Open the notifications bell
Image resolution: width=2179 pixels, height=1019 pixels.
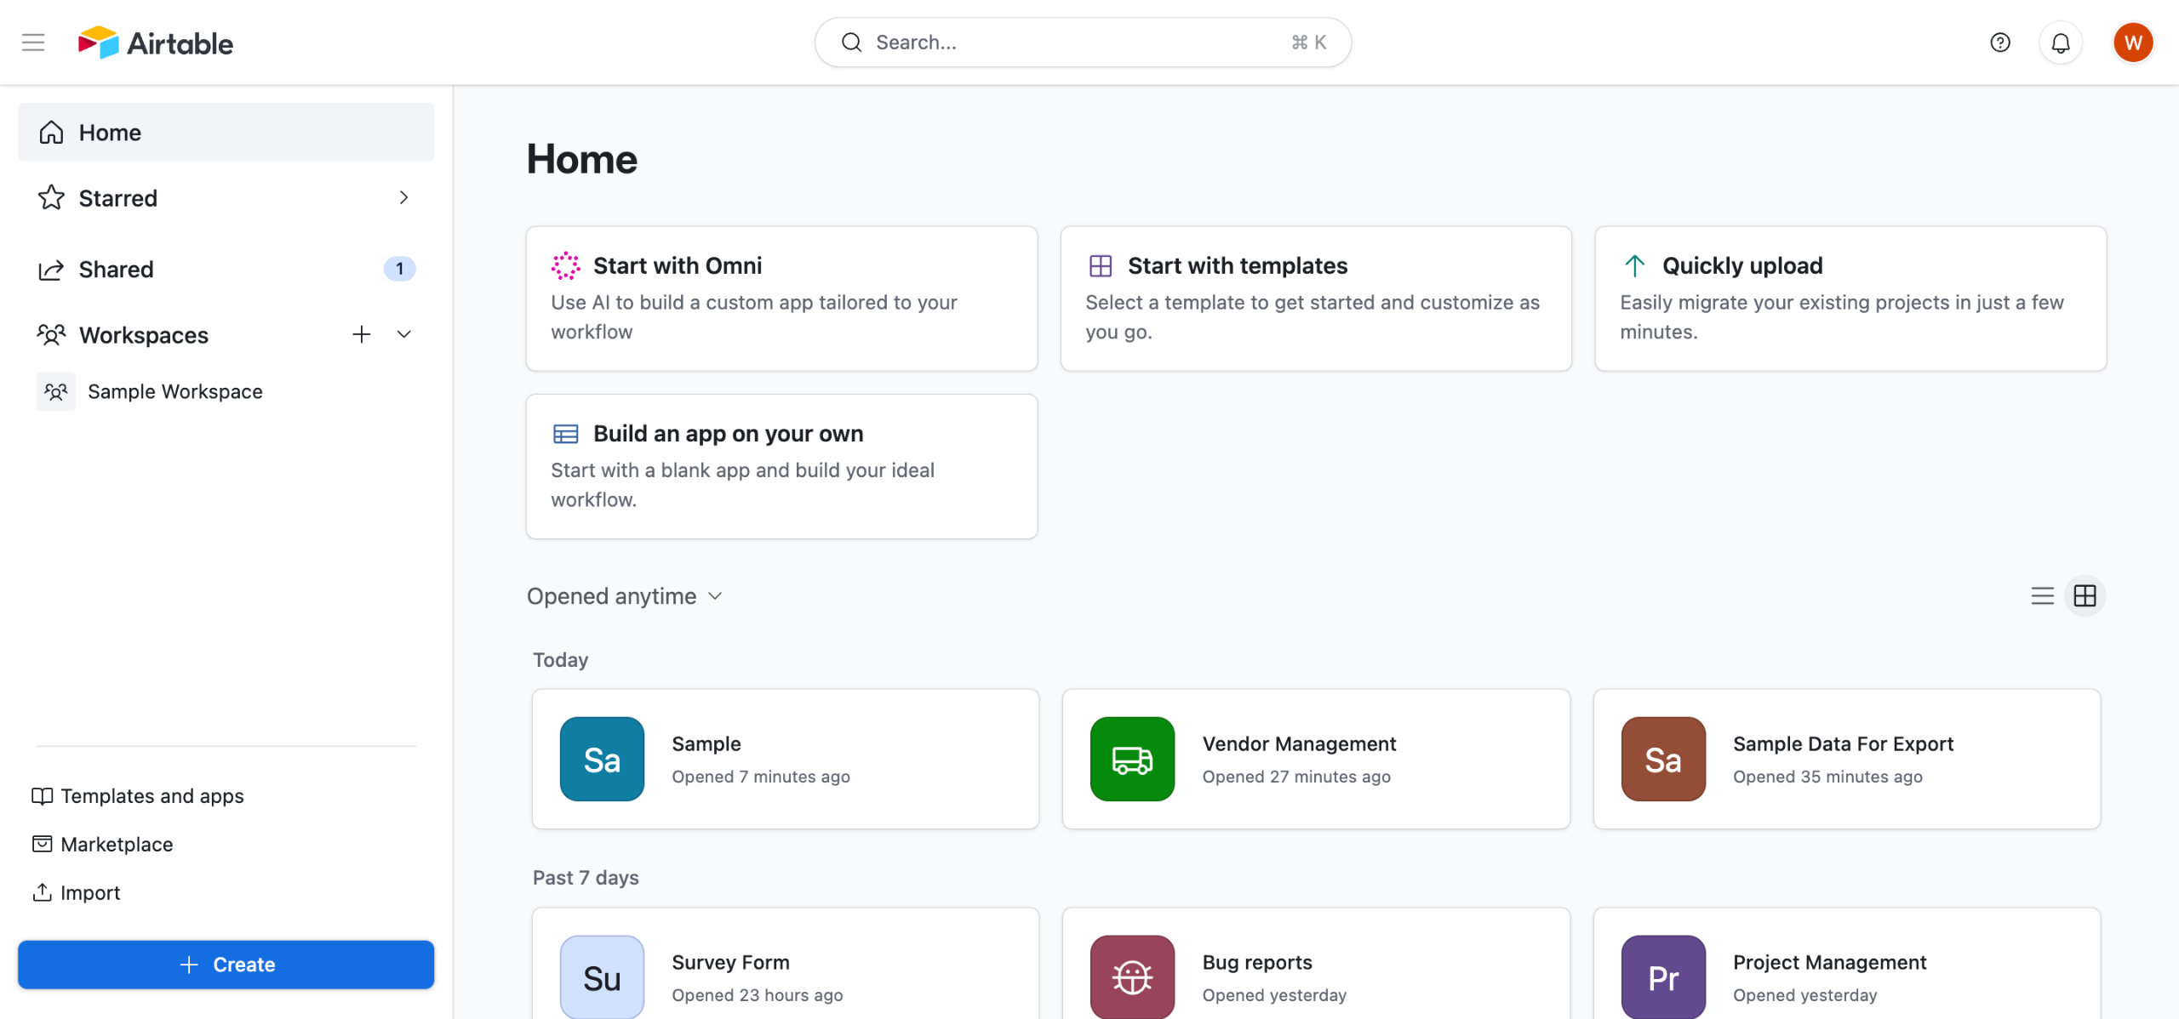point(2060,42)
